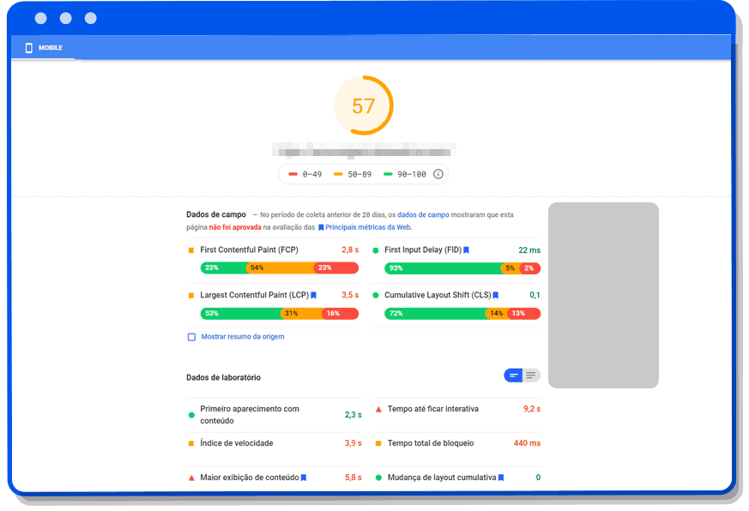Viewport: 749px width, 511px height.
Task: Click orange square beside Índice de velocidade
Action: coord(191,443)
